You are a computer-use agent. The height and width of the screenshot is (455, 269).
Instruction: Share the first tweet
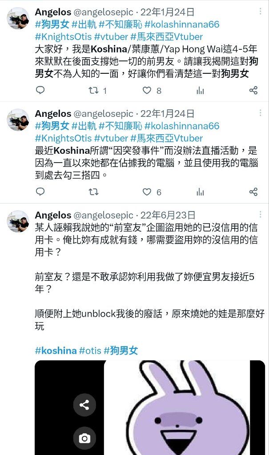tap(253, 90)
